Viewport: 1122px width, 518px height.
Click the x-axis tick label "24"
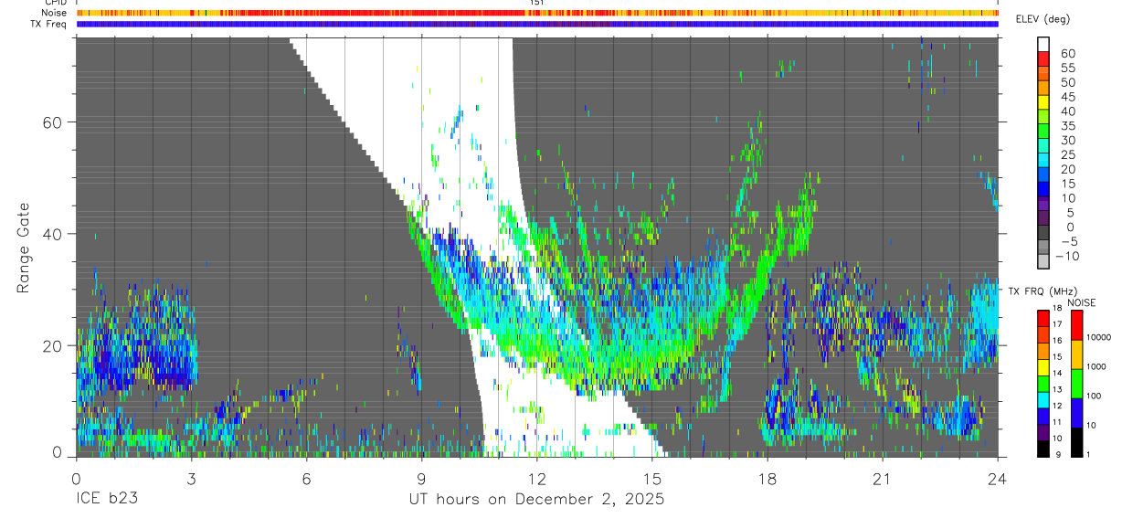pyautogui.click(x=998, y=478)
